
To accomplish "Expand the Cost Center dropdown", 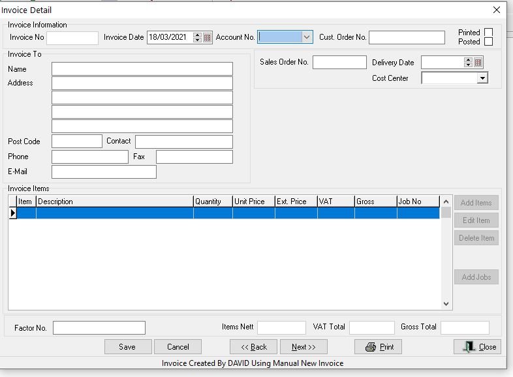I will click(482, 78).
